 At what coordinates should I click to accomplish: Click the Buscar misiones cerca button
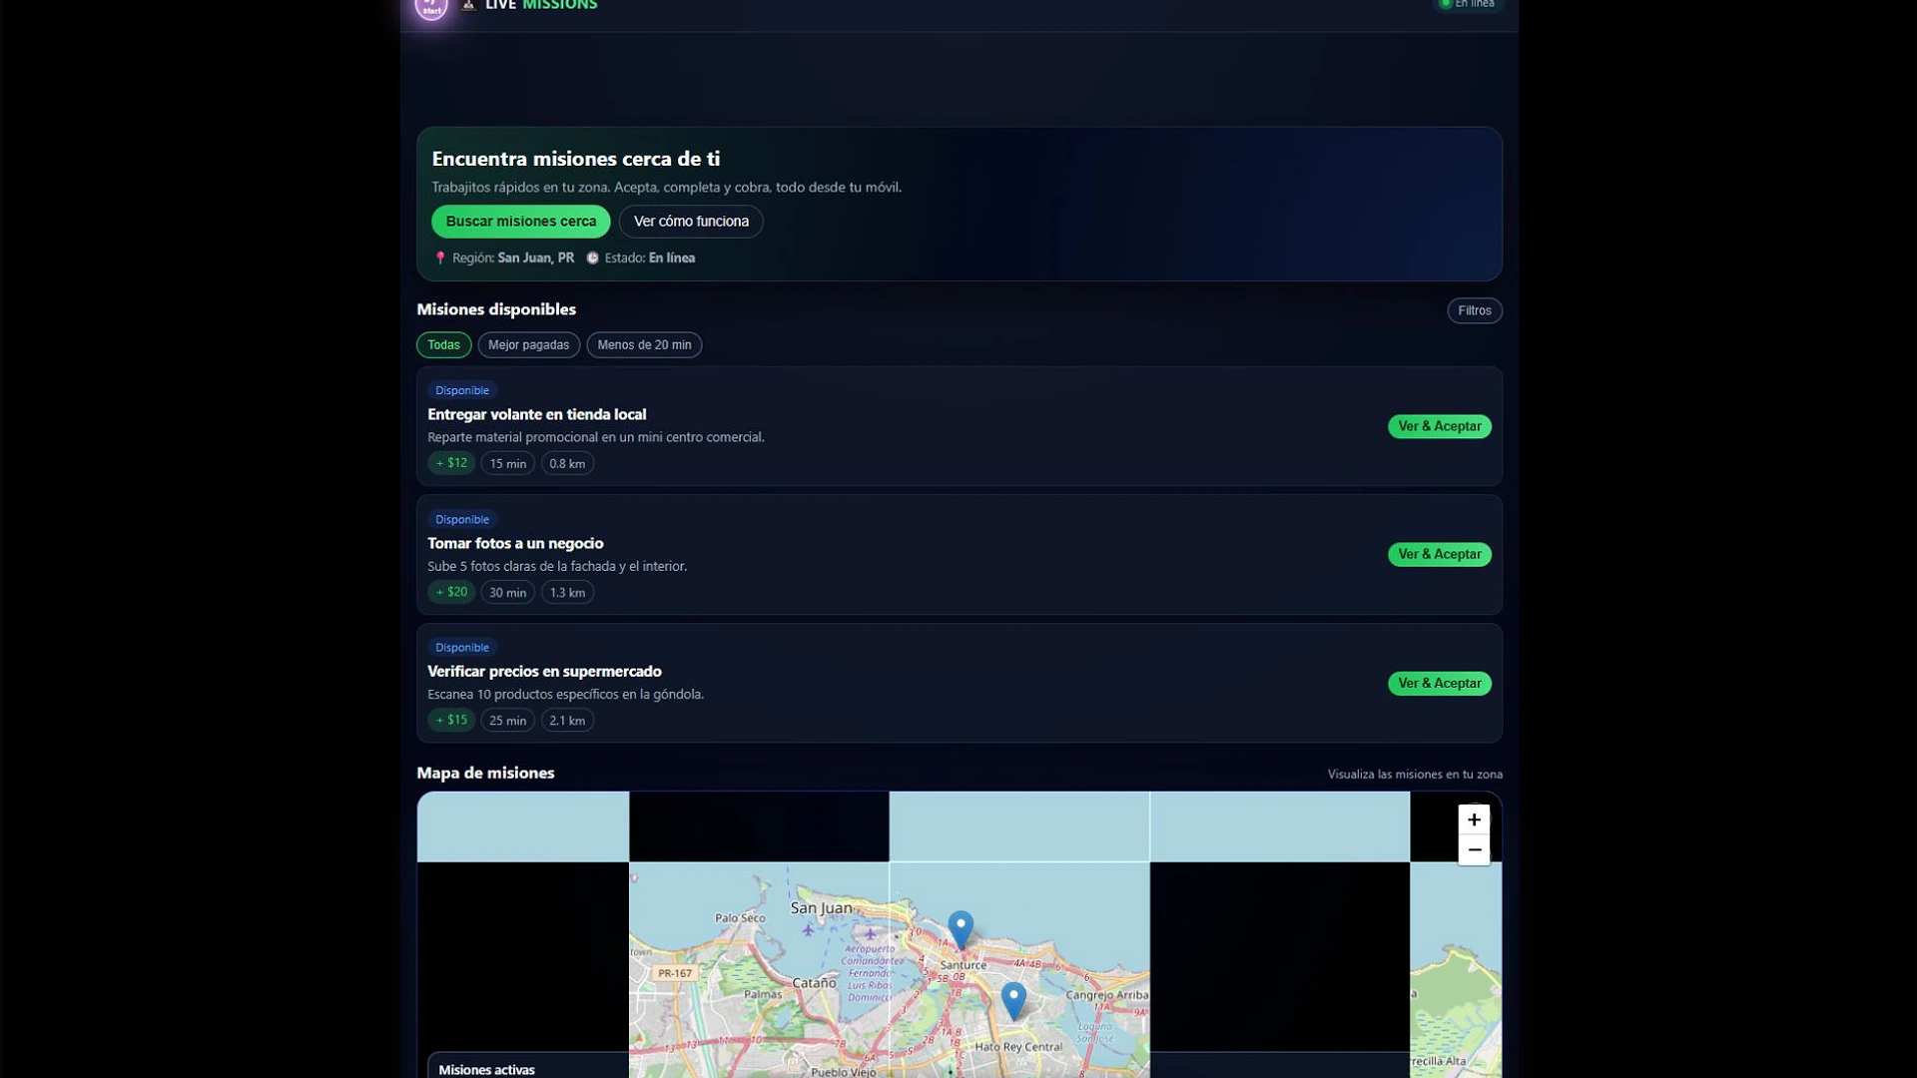(x=520, y=222)
